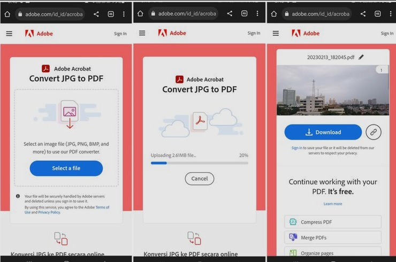This screenshot has width=396, height=262.
Task: Tap the home icon in the left phone screen
Action: pyautogui.click(x=7, y=14)
